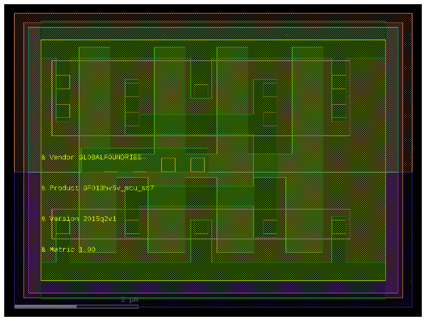Select the '& Vendor GLOBALFOUNDRIES' text label
Image resolution: width=426 pixels, height=321 pixels.
click(x=92, y=157)
